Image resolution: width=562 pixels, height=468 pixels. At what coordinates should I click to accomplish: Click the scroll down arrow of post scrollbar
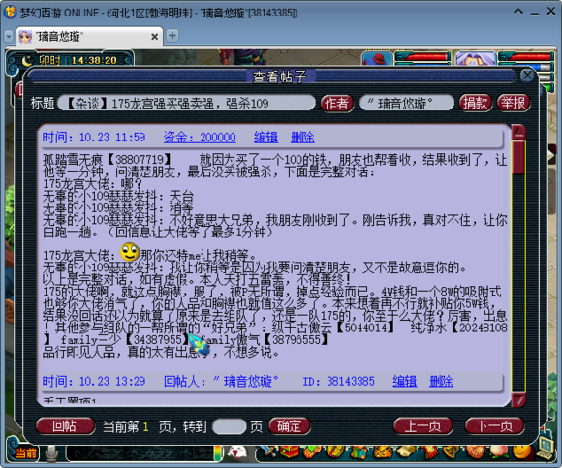click(518, 399)
